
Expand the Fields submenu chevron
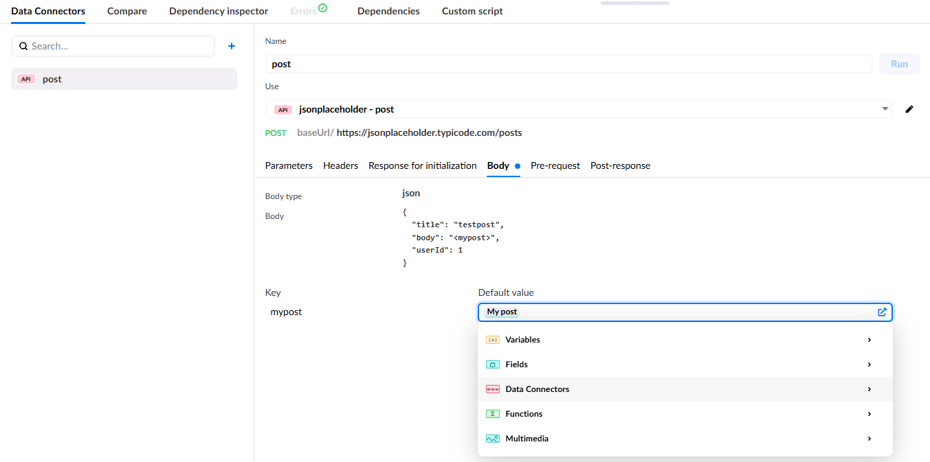[870, 365]
